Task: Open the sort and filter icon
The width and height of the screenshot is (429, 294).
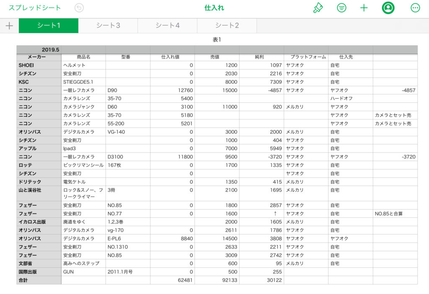Action: click(x=341, y=8)
